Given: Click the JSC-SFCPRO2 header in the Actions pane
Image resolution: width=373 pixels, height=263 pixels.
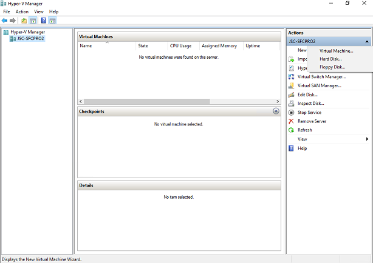Looking at the screenshot, I should pos(329,42).
